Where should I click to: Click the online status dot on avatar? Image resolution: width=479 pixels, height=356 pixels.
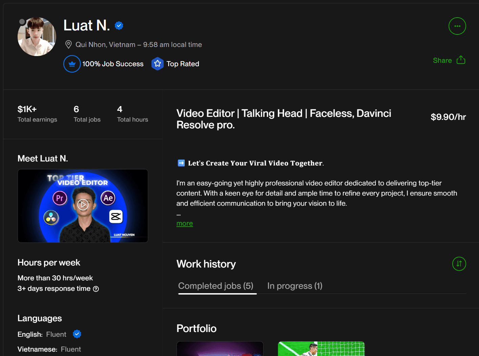coord(22,22)
